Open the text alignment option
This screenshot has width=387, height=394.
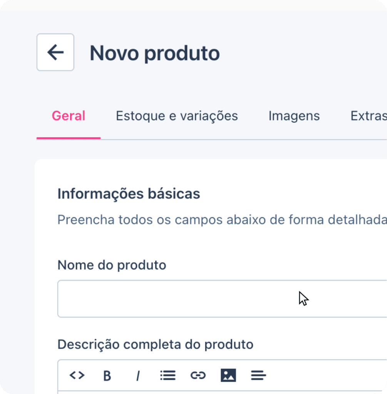pyautogui.click(x=258, y=376)
